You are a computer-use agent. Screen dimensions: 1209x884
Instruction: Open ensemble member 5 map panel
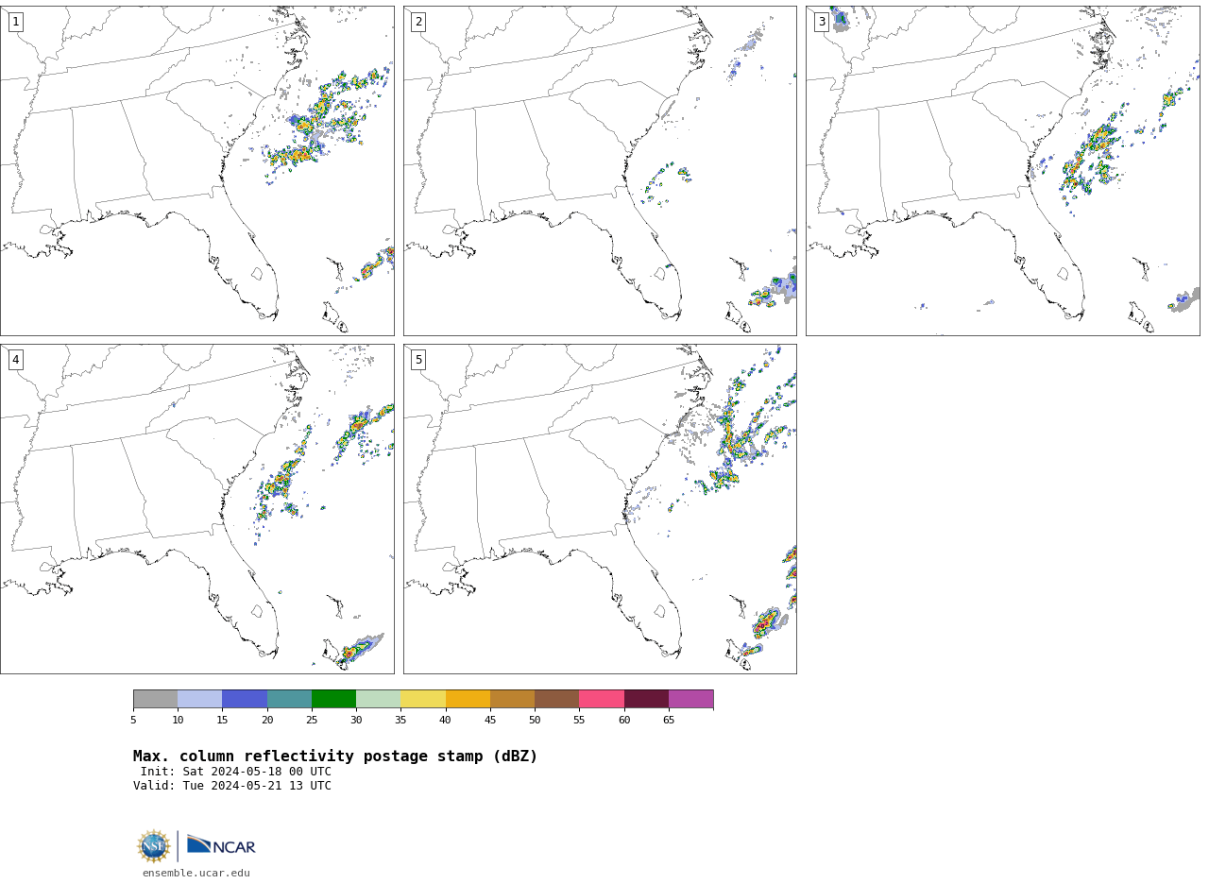coord(600,509)
